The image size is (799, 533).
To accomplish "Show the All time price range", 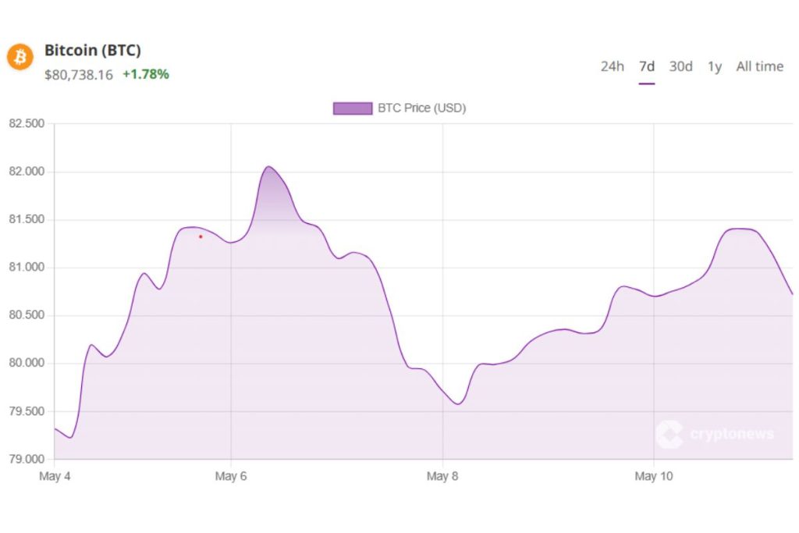I will pyautogui.click(x=760, y=66).
